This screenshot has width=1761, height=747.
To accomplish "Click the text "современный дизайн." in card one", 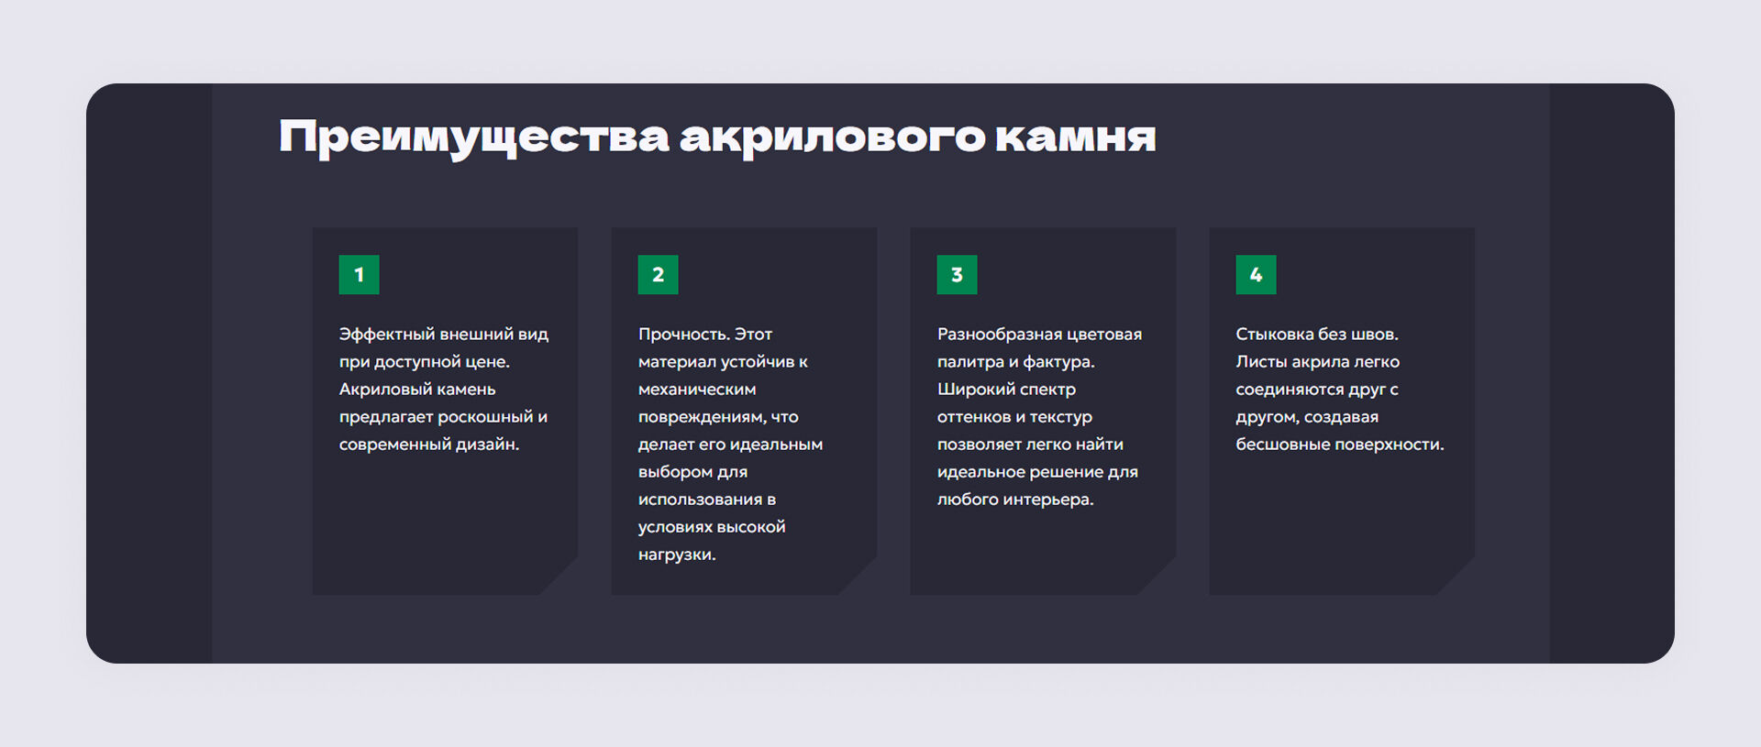I will coord(429,445).
